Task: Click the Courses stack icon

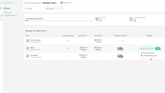Action: [x=97, y=19]
